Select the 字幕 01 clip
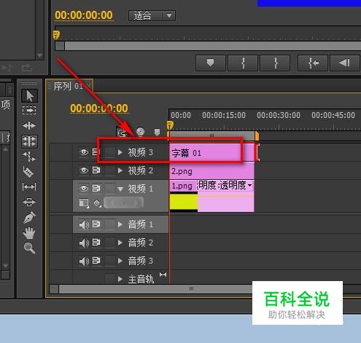361x343 pixels. click(212, 153)
